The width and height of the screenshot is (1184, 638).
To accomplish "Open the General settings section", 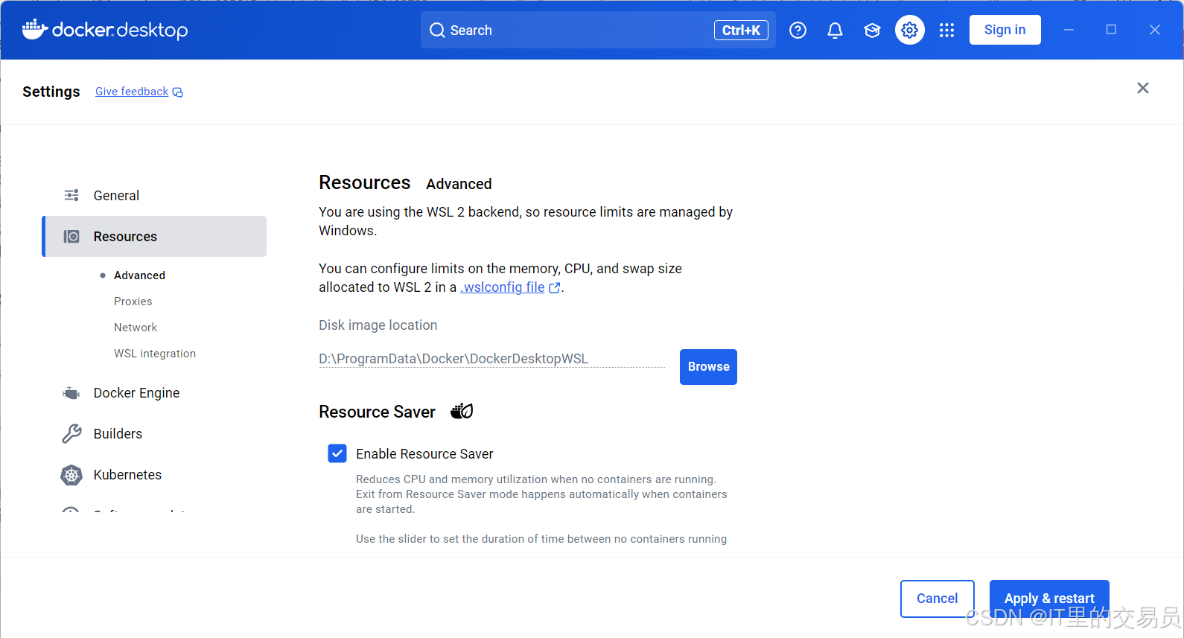I will (154, 195).
